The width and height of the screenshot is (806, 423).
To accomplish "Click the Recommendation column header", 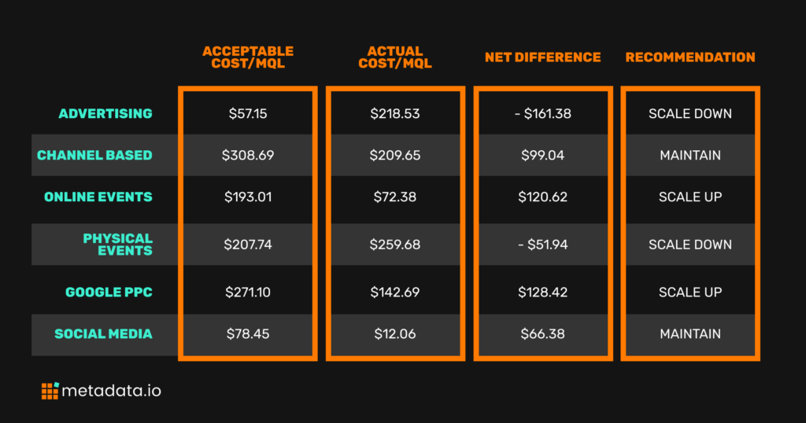I will 690,57.
